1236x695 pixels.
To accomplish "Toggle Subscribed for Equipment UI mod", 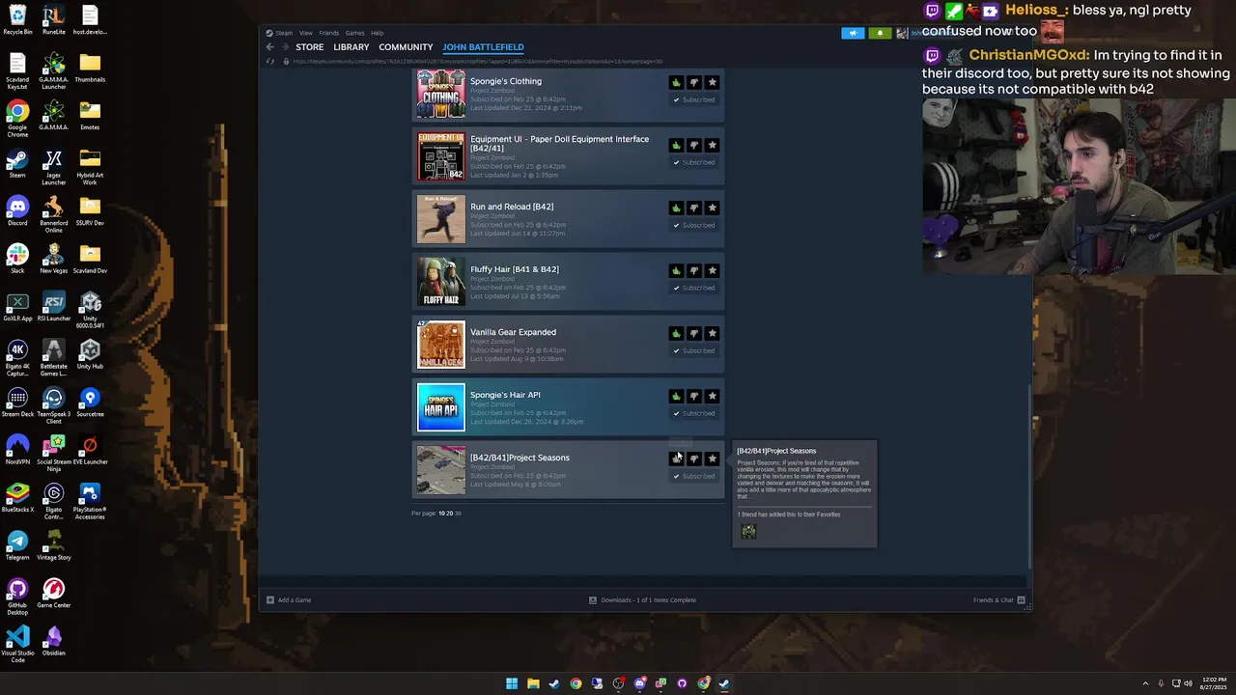I will coord(694,162).
